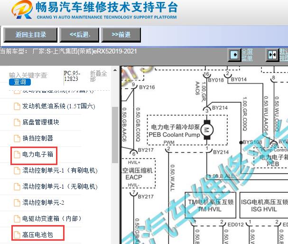
Task: Click document icon beside 电力电子箱
Action: (x=17, y=155)
